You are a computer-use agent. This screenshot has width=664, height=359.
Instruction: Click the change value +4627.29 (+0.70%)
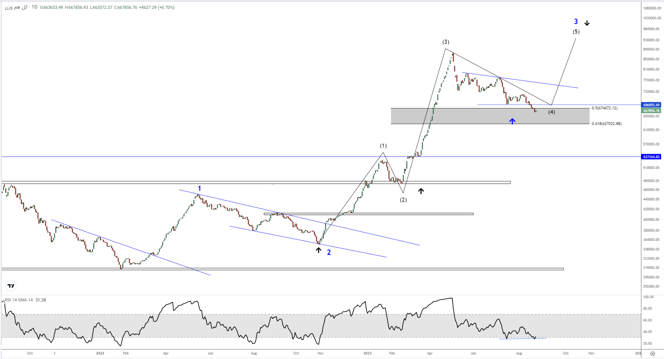[157, 7]
